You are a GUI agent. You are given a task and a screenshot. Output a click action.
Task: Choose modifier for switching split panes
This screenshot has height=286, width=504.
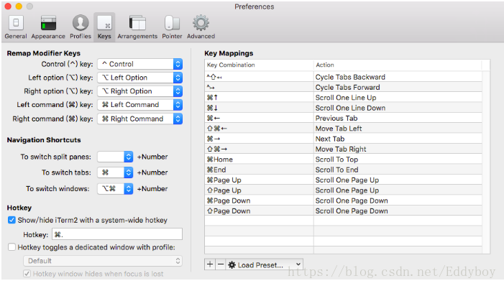115,157
